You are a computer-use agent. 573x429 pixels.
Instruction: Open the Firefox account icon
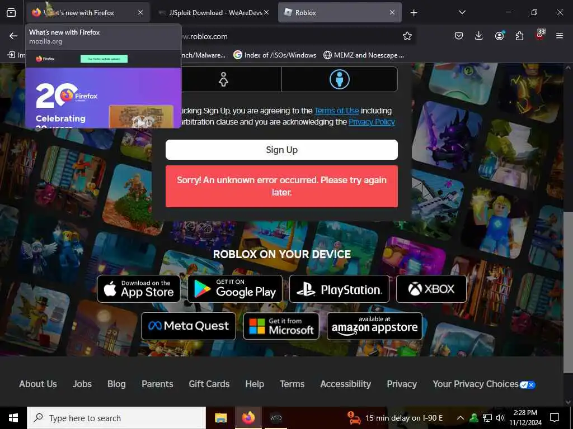coord(499,36)
